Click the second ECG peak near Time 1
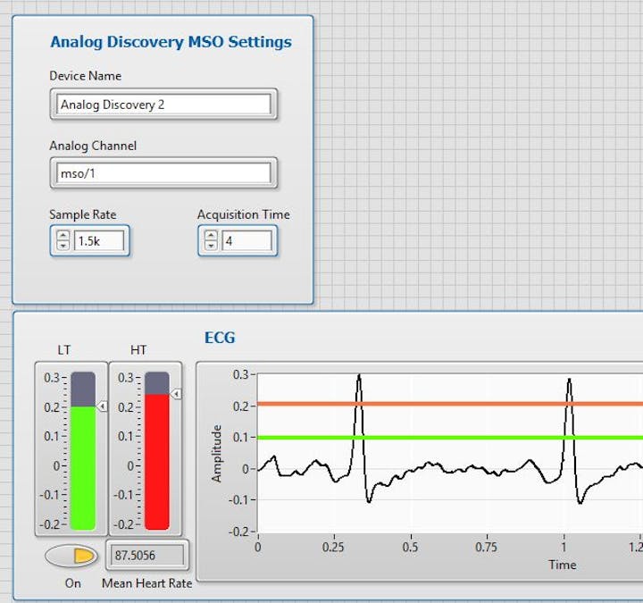The height and width of the screenshot is (603, 643). [x=569, y=381]
